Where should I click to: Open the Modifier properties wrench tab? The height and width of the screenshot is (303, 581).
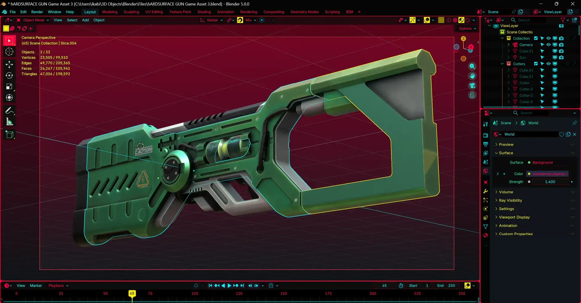pyautogui.click(x=485, y=191)
